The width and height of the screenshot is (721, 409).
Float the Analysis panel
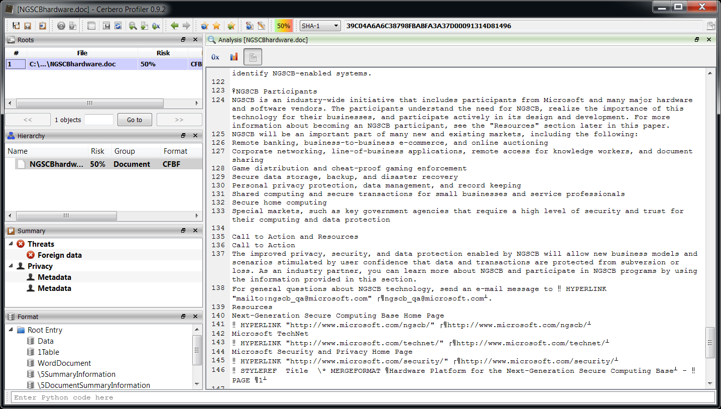(x=697, y=40)
